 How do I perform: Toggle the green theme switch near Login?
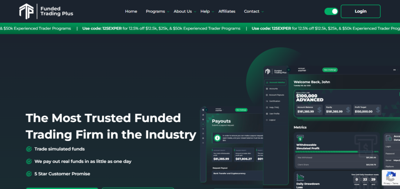click(x=331, y=11)
